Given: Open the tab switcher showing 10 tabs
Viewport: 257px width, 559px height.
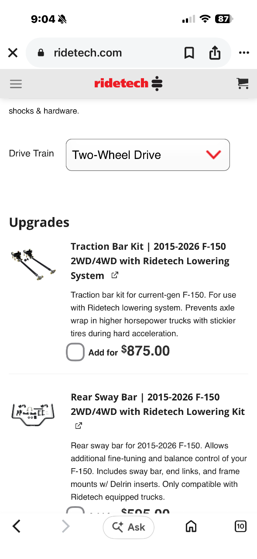Looking at the screenshot, I should [240, 526].
